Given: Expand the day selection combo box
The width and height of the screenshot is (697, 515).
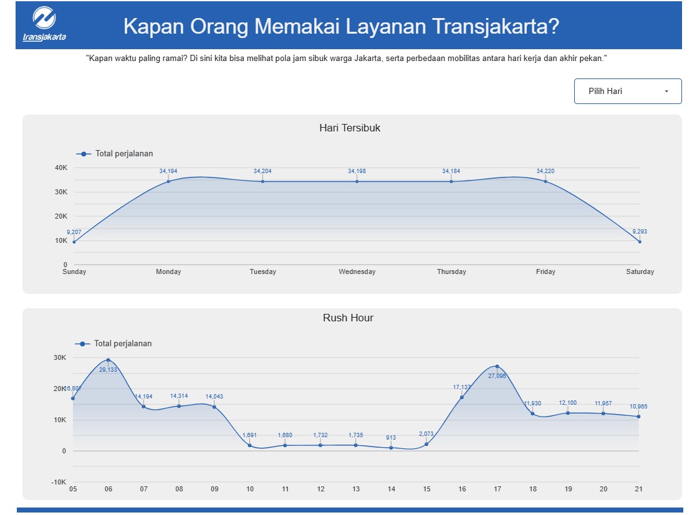Looking at the screenshot, I should pyautogui.click(x=627, y=91).
